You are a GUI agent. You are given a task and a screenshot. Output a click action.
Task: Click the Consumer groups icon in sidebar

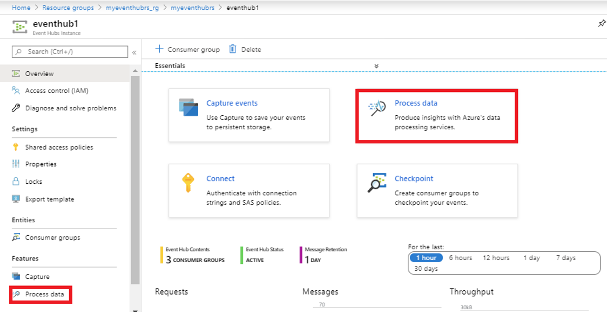click(16, 237)
